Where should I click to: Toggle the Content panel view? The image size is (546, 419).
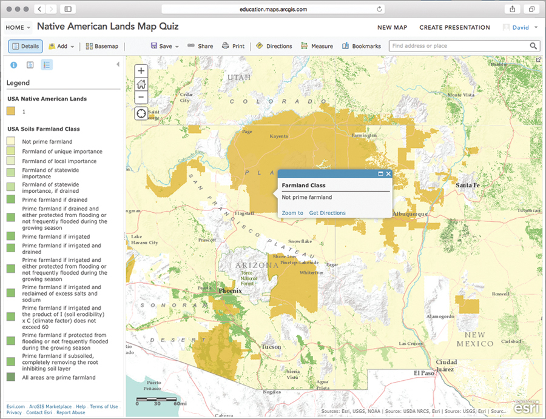tap(30, 65)
